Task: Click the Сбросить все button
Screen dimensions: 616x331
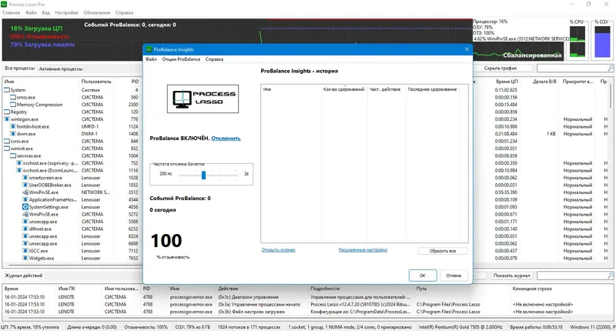Action: click(443, 251)
